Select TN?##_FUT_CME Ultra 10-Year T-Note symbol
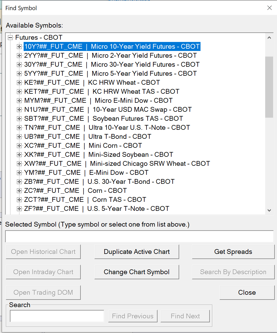The image size is (277, 333). tap(107, 128)
